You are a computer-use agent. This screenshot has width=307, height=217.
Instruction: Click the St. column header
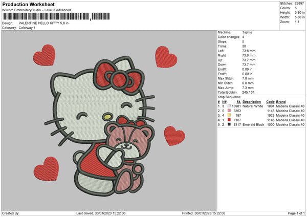click(x=238, y=102)
